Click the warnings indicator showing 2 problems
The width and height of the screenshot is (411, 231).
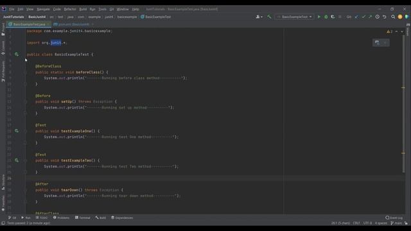click(390, 31)
